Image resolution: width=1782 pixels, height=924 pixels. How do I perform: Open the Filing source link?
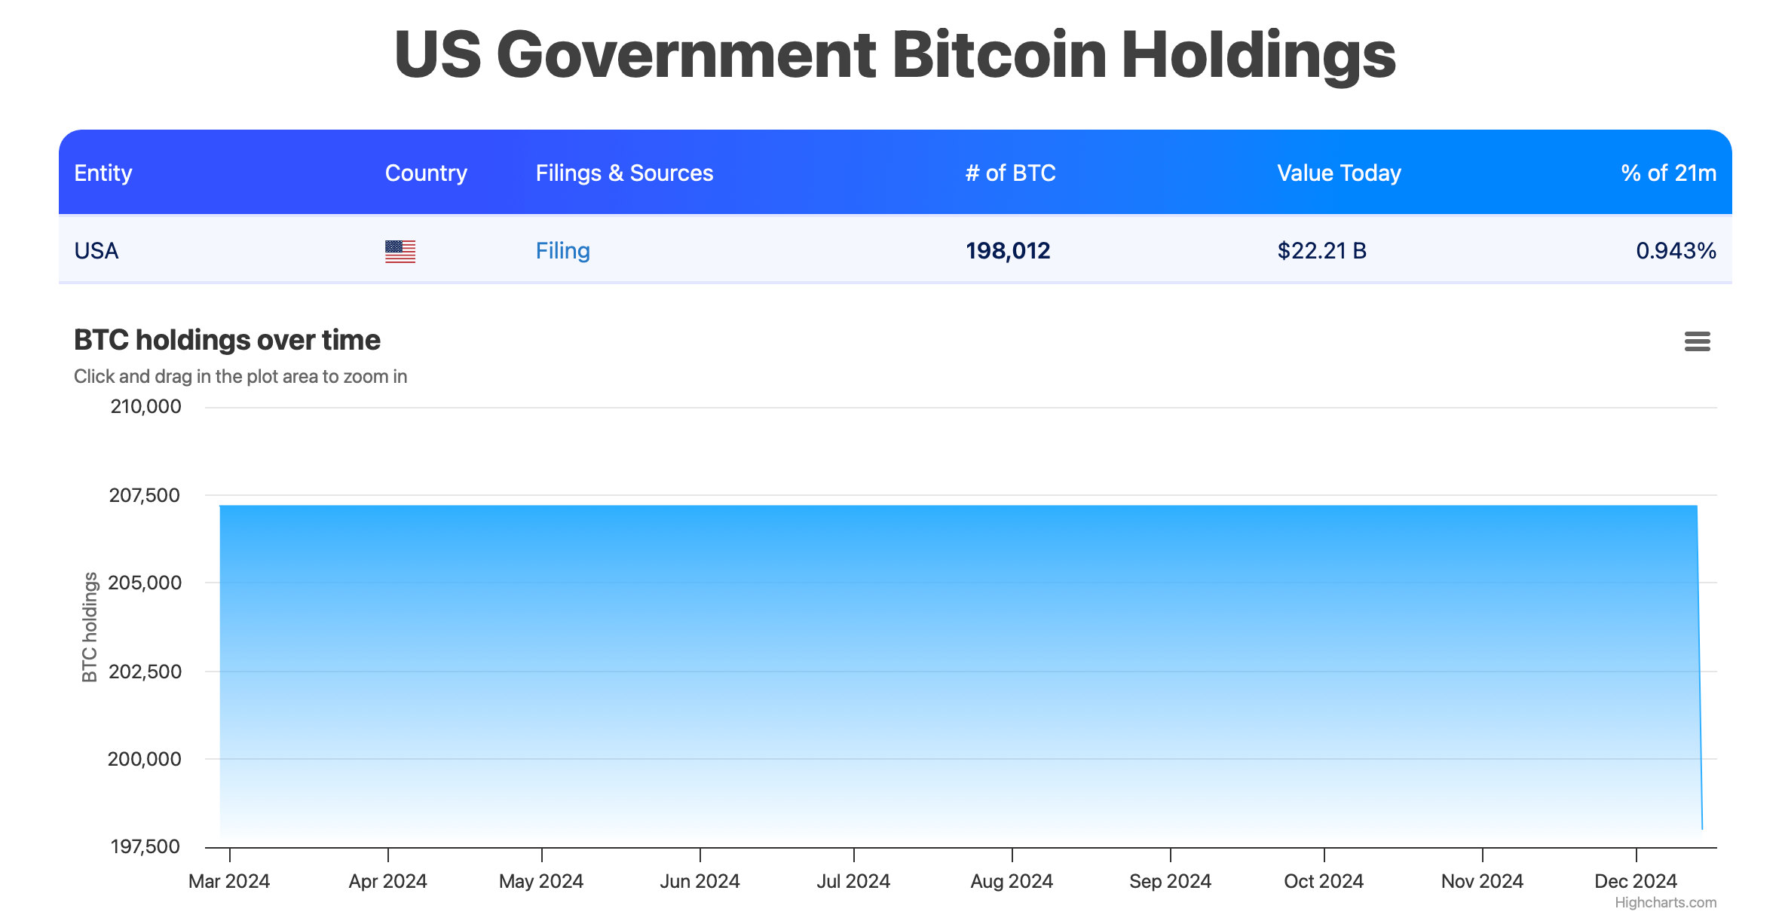tap(562, 251)
